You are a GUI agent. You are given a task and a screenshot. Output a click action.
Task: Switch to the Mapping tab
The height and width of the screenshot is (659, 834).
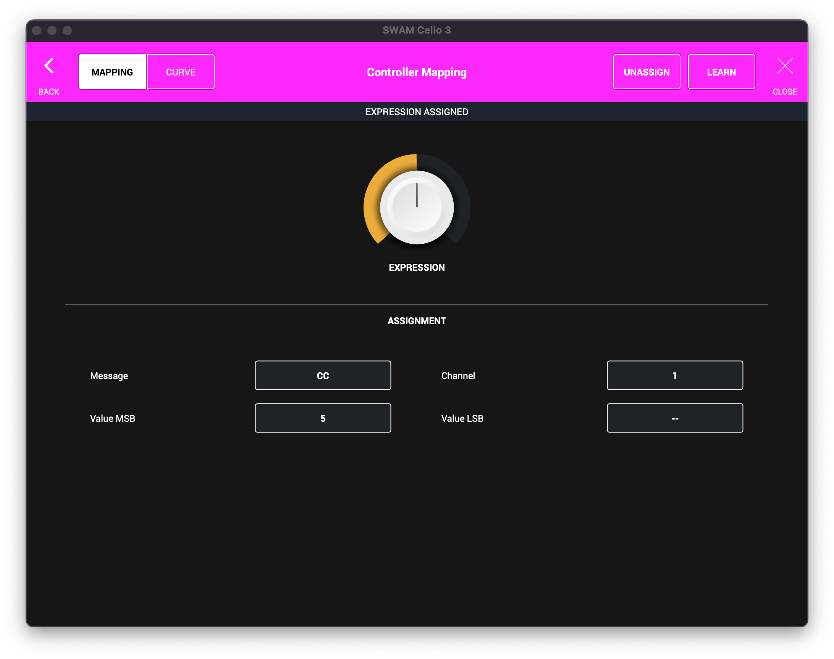pos(112,72)
